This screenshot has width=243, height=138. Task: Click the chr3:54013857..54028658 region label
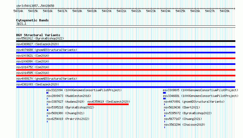[35, 6]
